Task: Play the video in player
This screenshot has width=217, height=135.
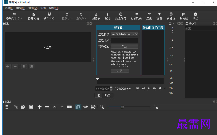Action: (x=149, y=89)
